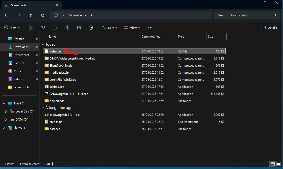
Task: Click the search magnifier icon
Action: point(275,15)
